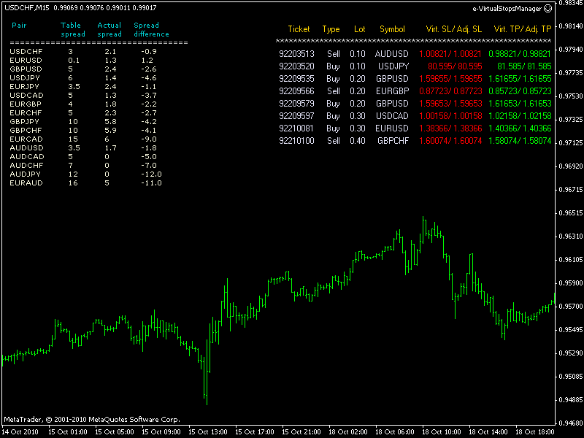Viewport: 584px width, 438px height.
Task: Click the EURCHF pair label
Action: [26, 113]
